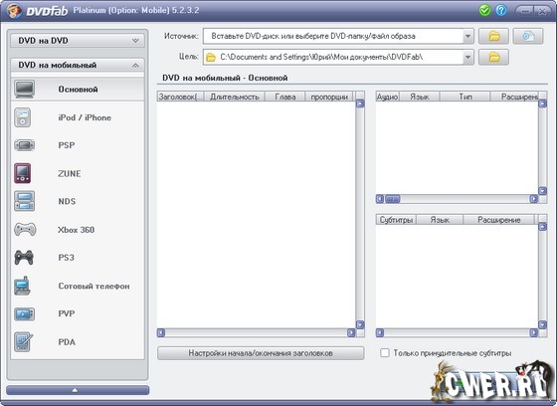
Task: Pick the NDS console icon
Action: click(x=24, y=201)
